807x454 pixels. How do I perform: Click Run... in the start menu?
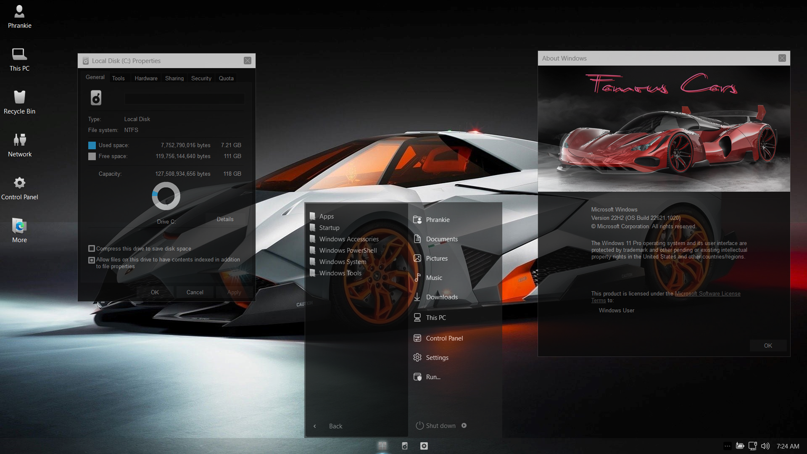433,377
